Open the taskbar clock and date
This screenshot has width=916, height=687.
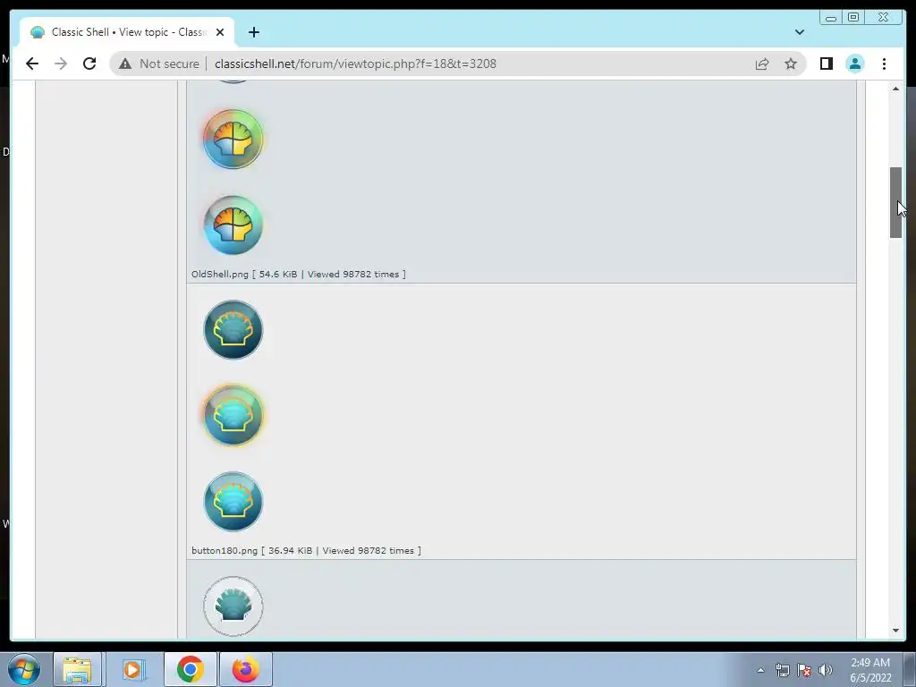pyautogui.click(x=870, y=670)
